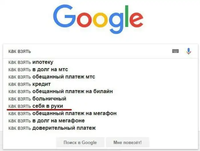Viewport: 200px width, 151px height.
Task: Select suggestion 'как взять ипотеку'
Action: (x=31, y=62)
